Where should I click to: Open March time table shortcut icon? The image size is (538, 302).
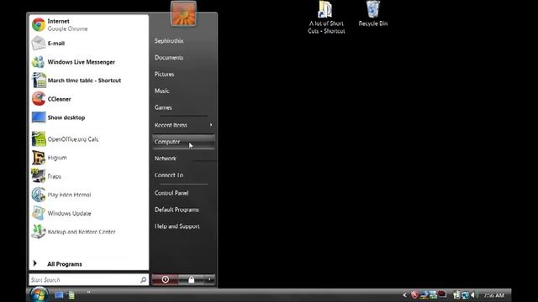tap(39, 81)
